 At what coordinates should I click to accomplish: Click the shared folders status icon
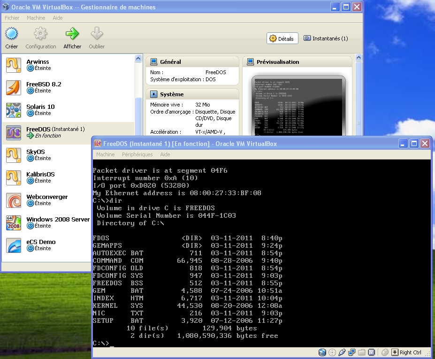pos(361,352)
